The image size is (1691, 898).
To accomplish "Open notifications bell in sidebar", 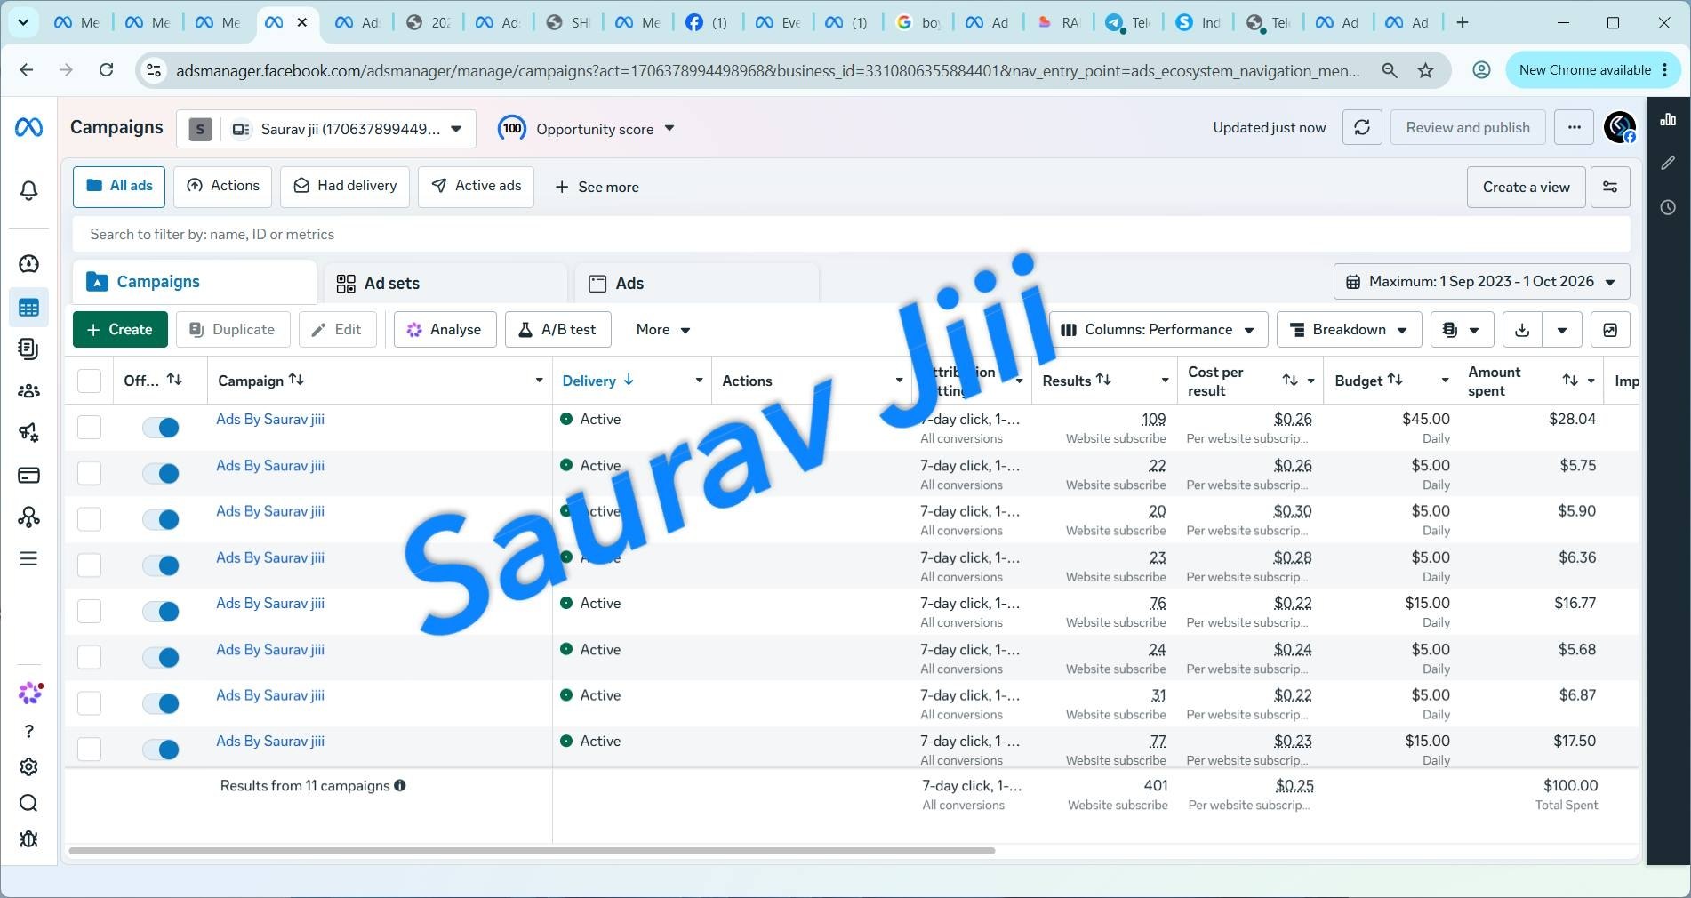I will point(28,190).
